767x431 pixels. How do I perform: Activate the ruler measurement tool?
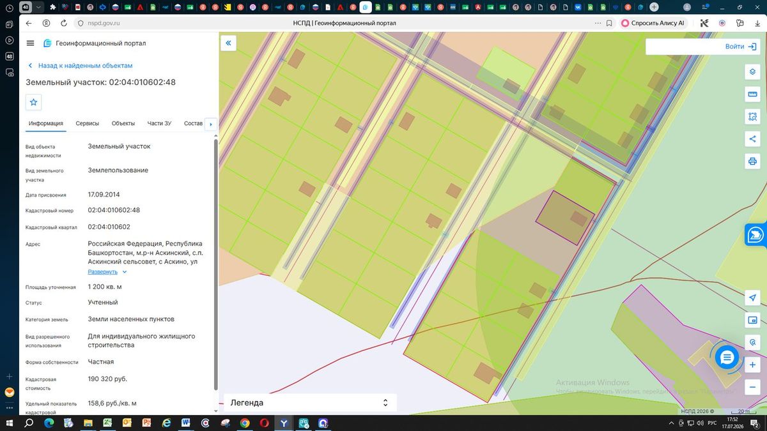coord(752,95)
